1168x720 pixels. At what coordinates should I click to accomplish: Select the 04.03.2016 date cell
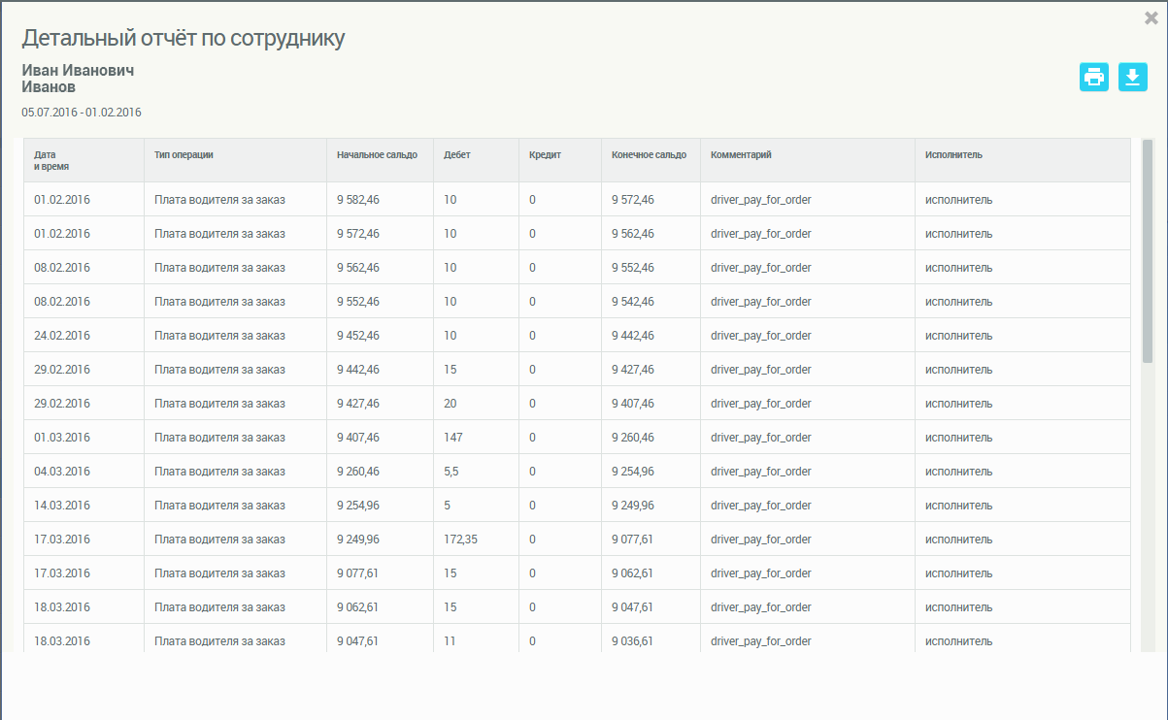click(62, 472)
